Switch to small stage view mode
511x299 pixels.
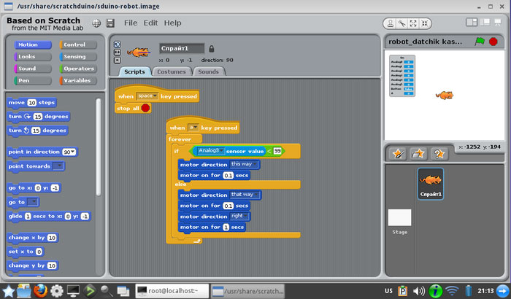click(x=472, y=22)
